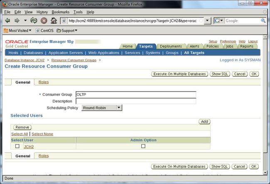Open the Application Servers subtab

click(66, 53)
